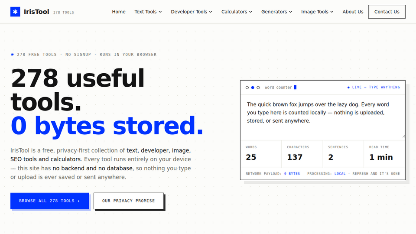The image size is (416, 234).
Task: Click the words count value 25
Action: click(x=251, y=157)
